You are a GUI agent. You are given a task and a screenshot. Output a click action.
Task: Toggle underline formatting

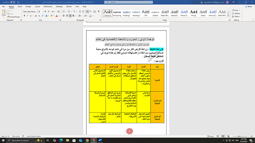(31, 16)
